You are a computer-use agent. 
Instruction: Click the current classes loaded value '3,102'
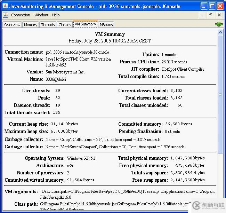coord(176,90)
